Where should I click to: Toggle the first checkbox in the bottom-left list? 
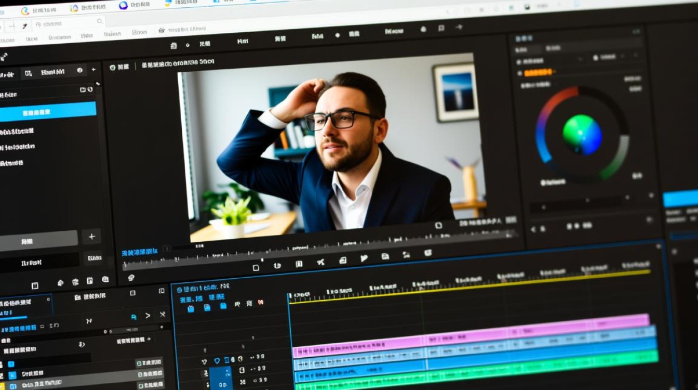pos(139,363)
